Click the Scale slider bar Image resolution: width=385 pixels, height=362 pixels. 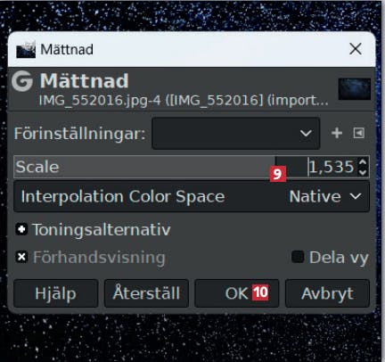pyautogui.click(x=144, y=167)
